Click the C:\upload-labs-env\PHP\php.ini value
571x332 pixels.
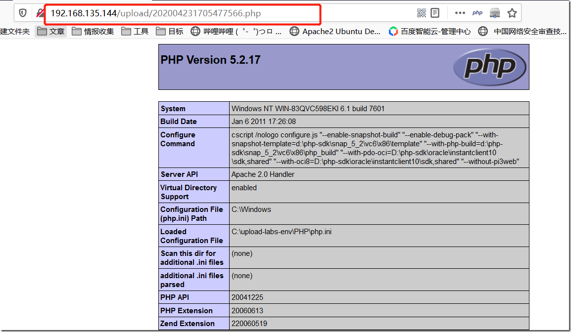pos(282,232)
